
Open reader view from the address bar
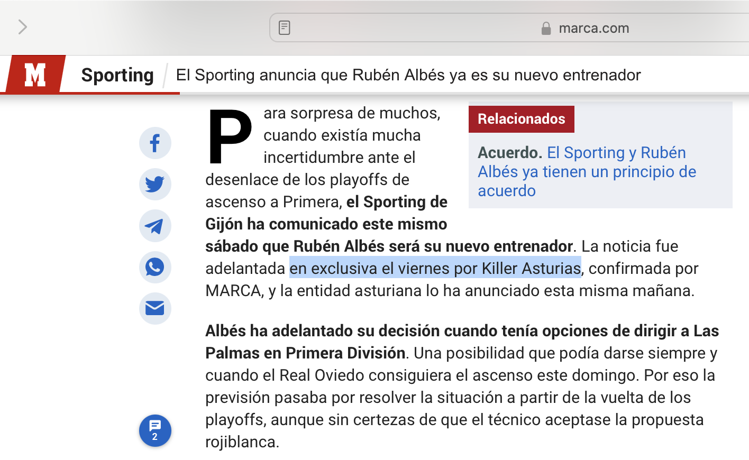(x=284, y=27)
